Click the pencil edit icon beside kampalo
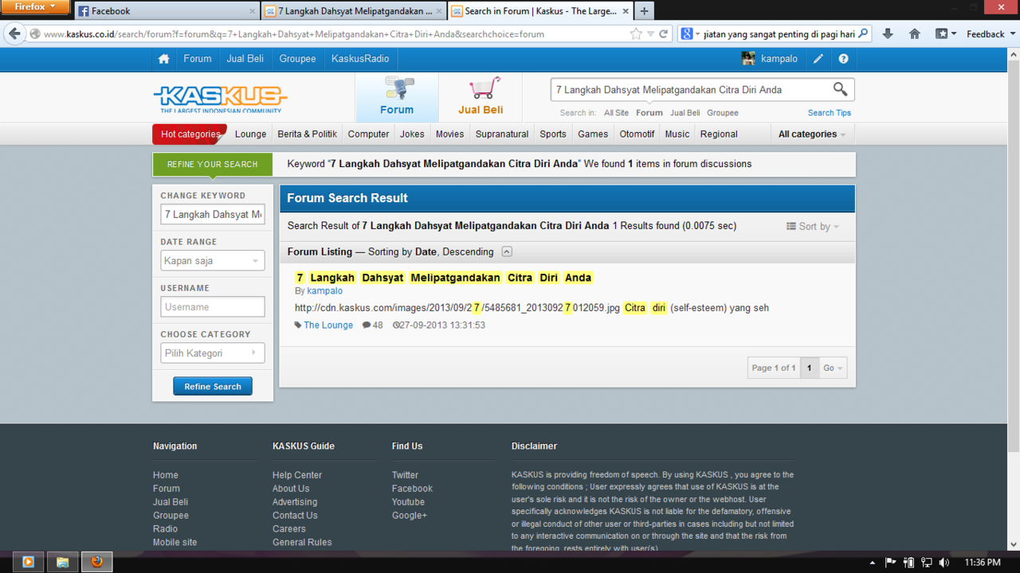This screenshot has width=1020, height=573. point(818,59)
